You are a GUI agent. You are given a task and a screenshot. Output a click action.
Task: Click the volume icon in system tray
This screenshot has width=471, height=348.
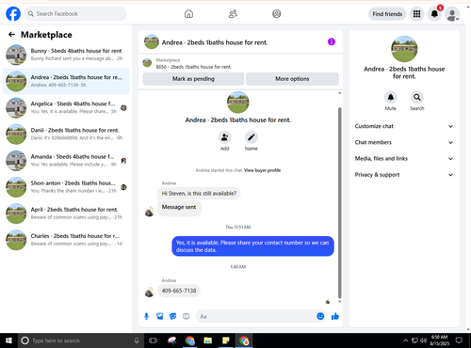[424, 340]
